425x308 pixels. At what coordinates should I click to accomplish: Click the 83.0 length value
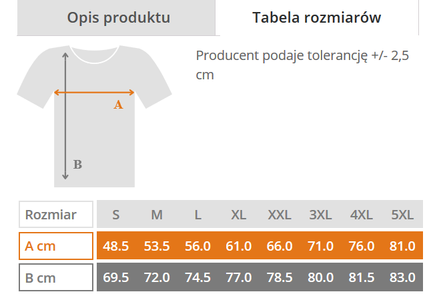(x=402, y=277)
